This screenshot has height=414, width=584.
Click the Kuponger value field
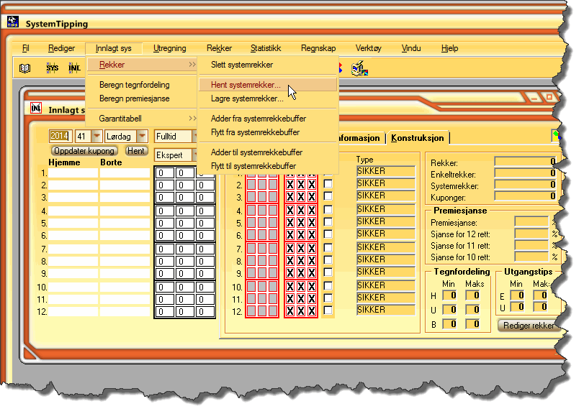525,196
